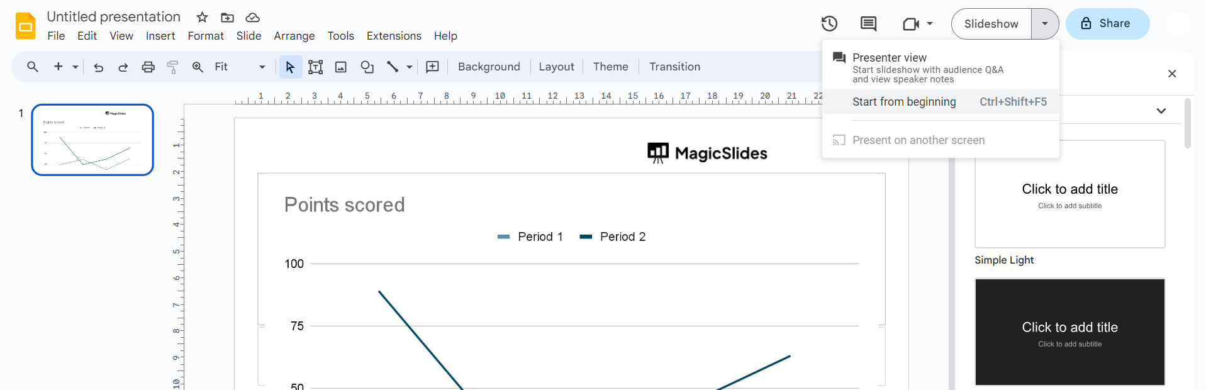Open the Arrange menu

point(294,36)
